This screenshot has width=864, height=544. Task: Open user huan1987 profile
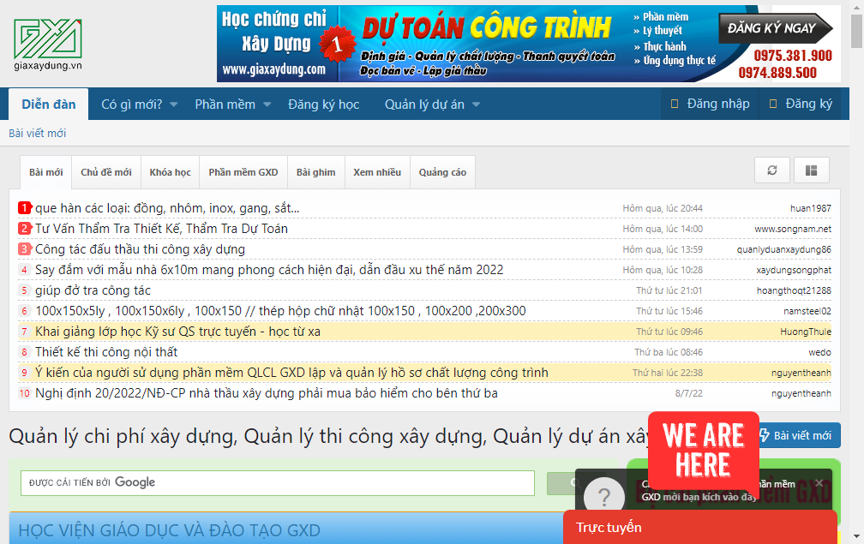tap(811, 208)
